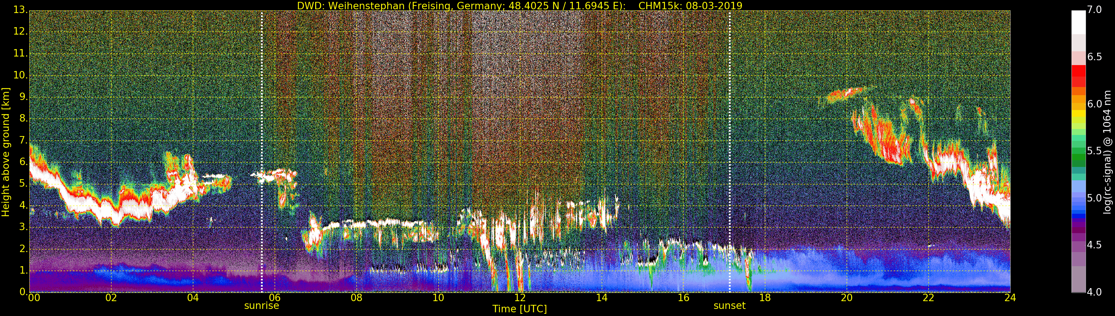
Task: Select the white dotted sunrise line in the plot
Action: point(261,152)
